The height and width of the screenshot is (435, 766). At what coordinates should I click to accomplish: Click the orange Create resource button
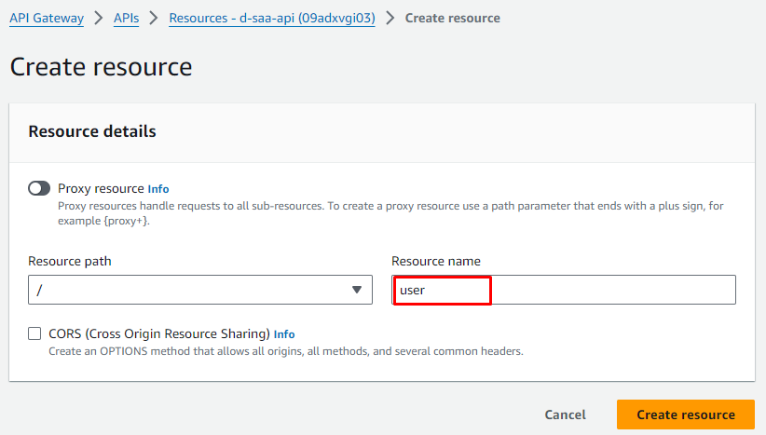(685, 415)
